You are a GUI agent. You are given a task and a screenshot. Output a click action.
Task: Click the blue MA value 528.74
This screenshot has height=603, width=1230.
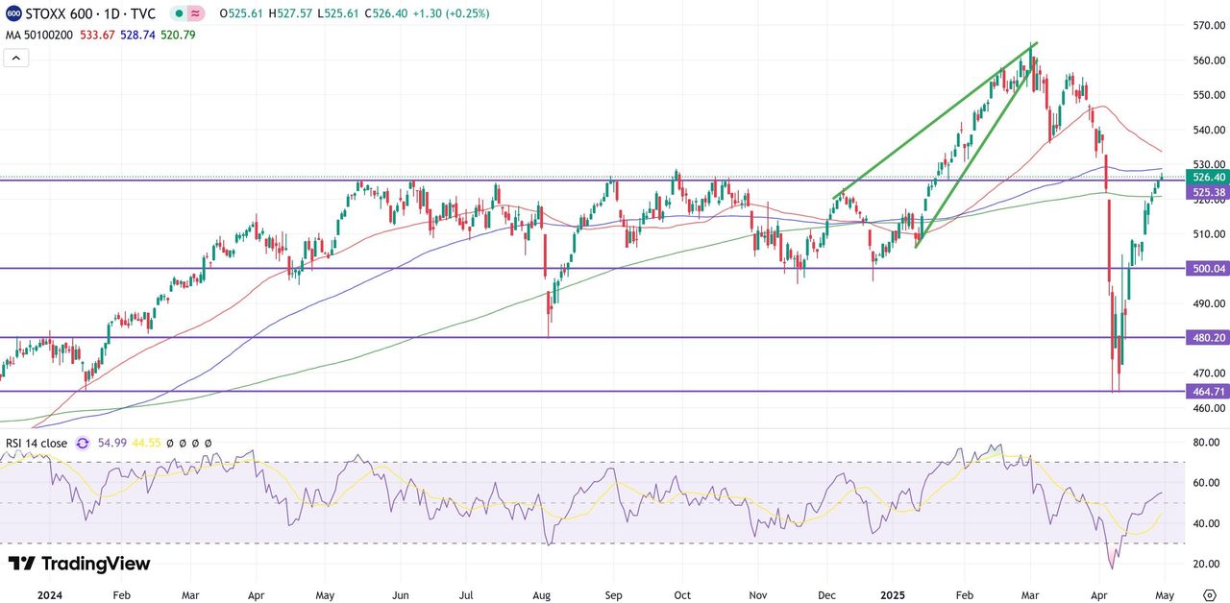(x=137, y=35)
